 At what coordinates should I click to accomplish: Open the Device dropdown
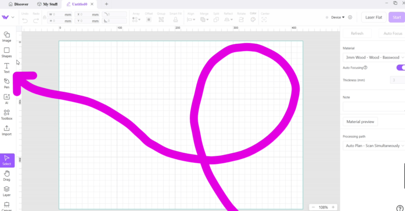point(337,17)
